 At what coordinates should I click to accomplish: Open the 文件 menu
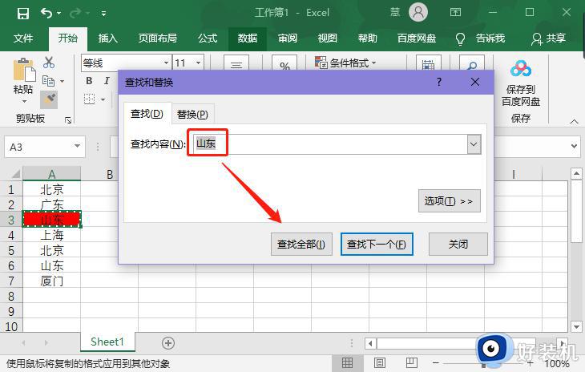click(x=23, y=38)
